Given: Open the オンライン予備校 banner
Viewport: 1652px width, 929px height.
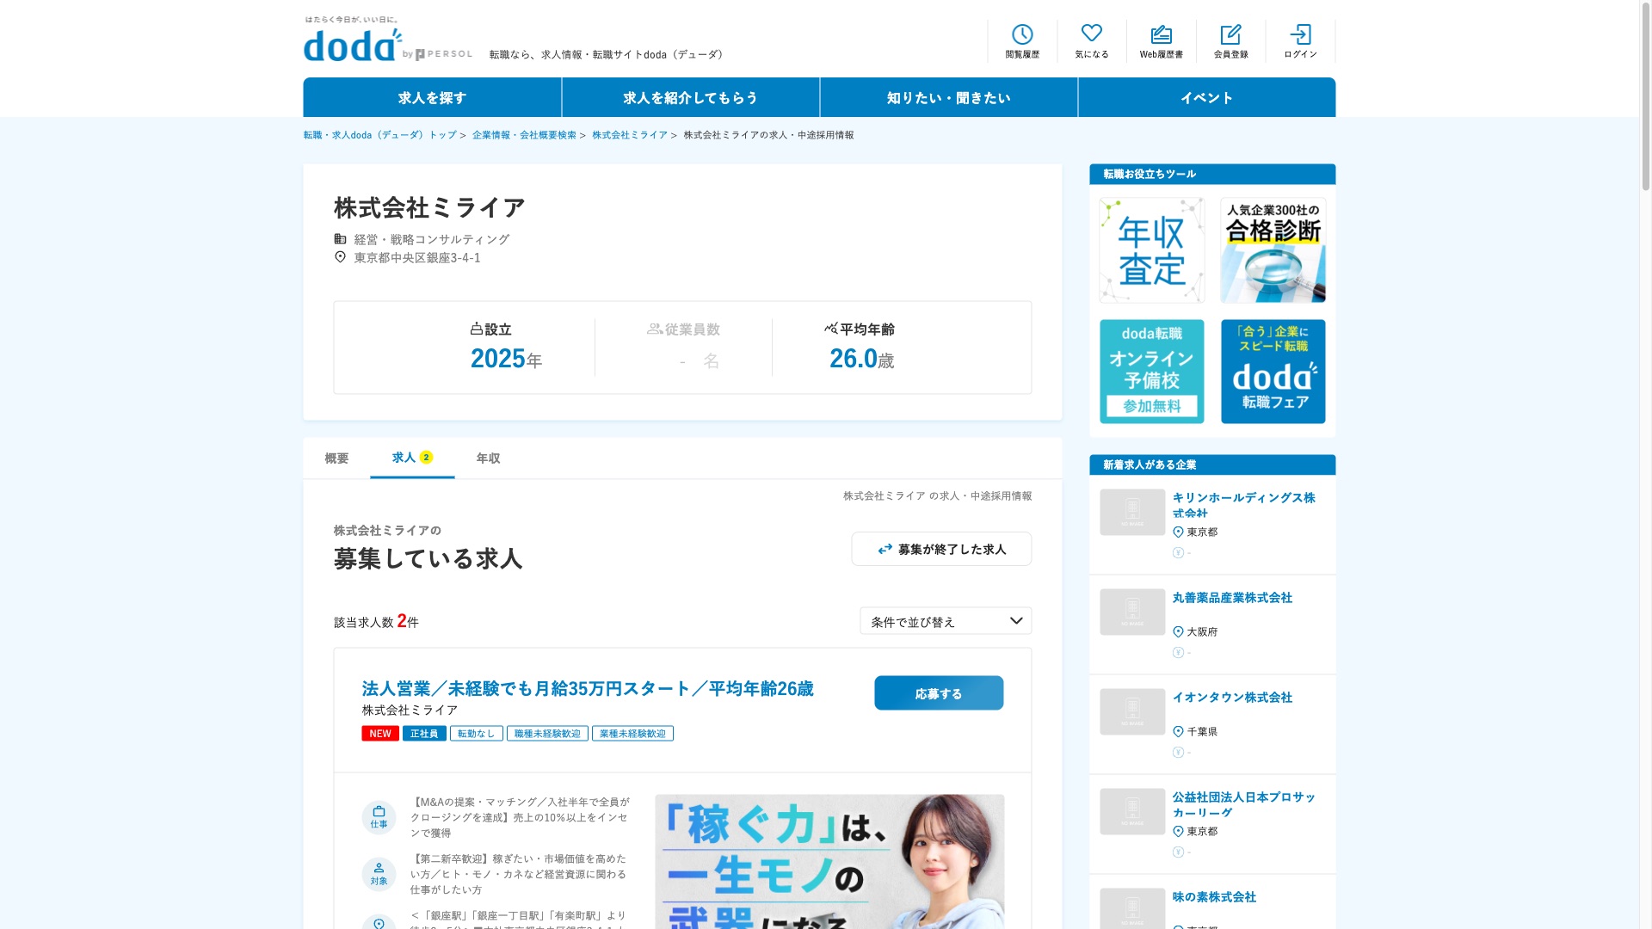Looking at the screenshot, I should click(1151, 372).
